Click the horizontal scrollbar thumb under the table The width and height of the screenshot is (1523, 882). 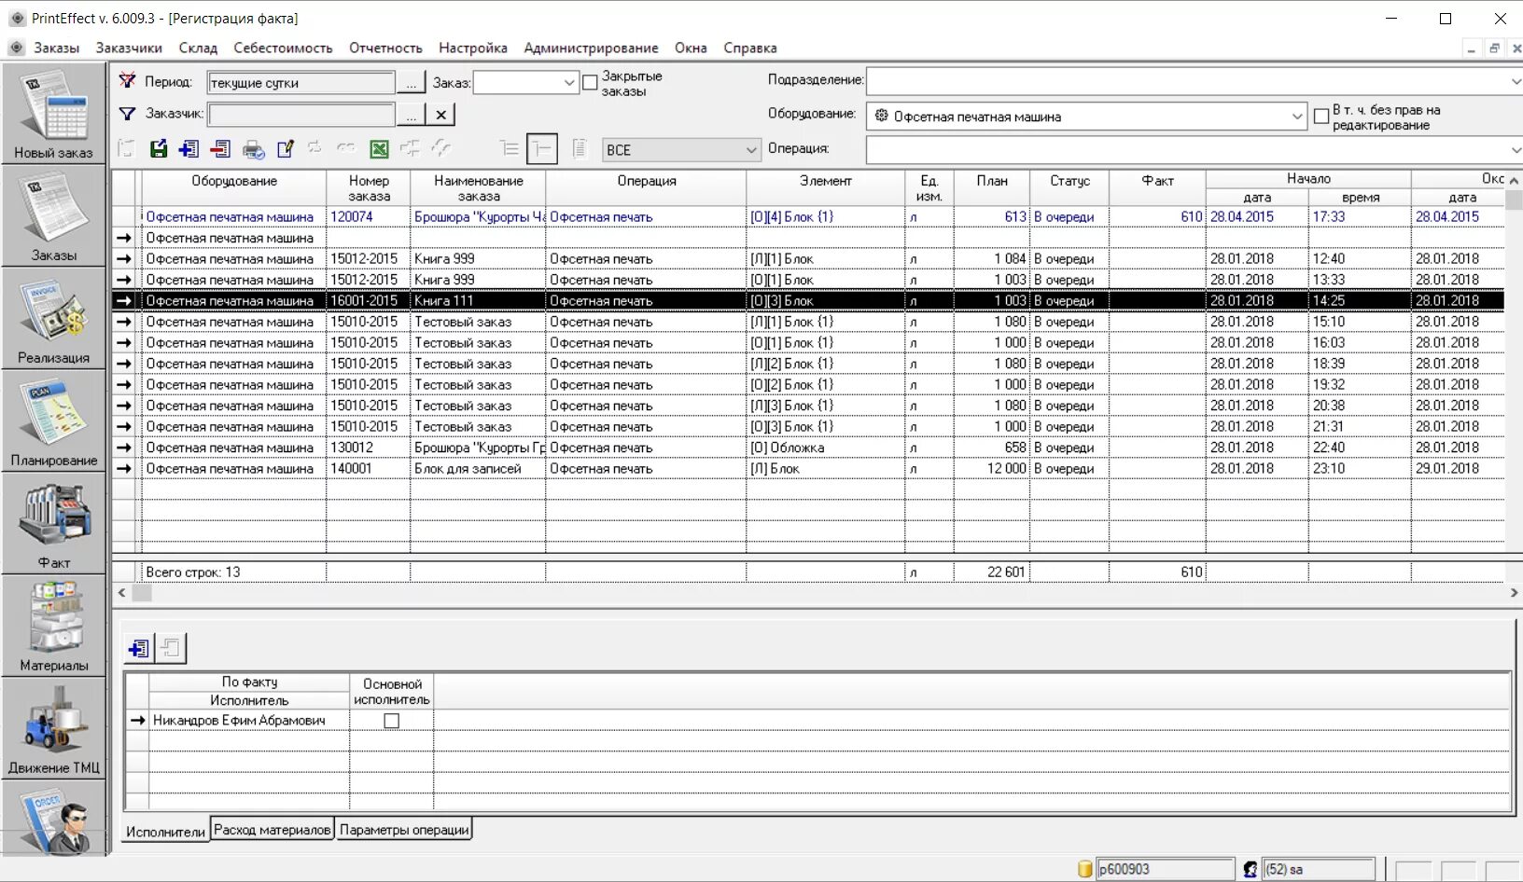(x=142, y=593)
